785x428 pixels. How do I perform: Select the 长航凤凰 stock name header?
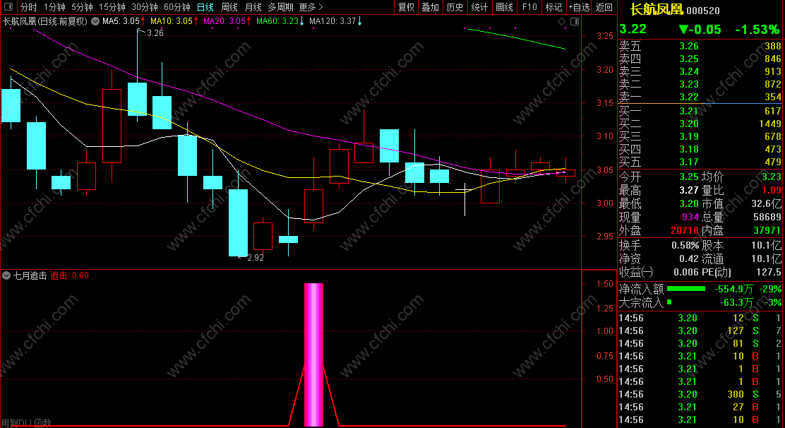657,9
